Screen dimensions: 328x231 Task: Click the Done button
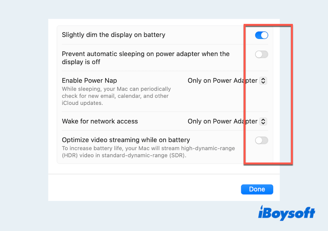[x=257, y=189]
